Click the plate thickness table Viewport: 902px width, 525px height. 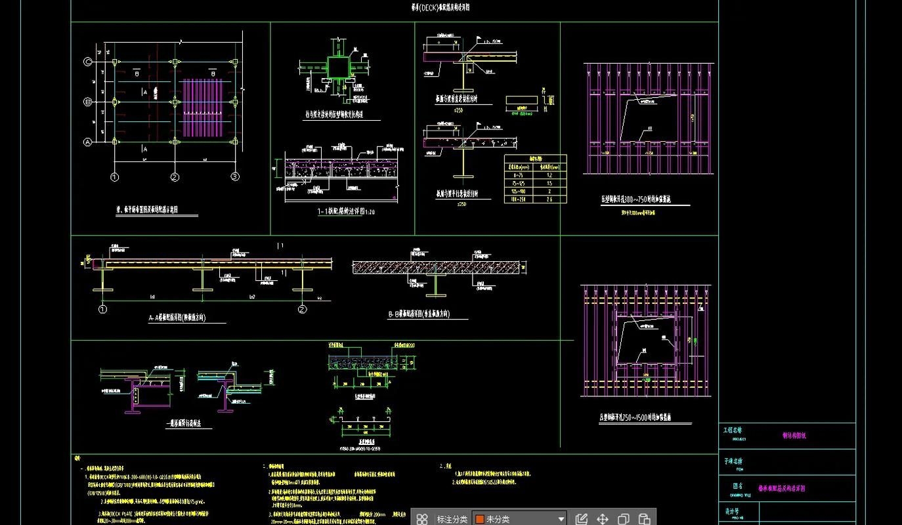(x=535, y=178)
